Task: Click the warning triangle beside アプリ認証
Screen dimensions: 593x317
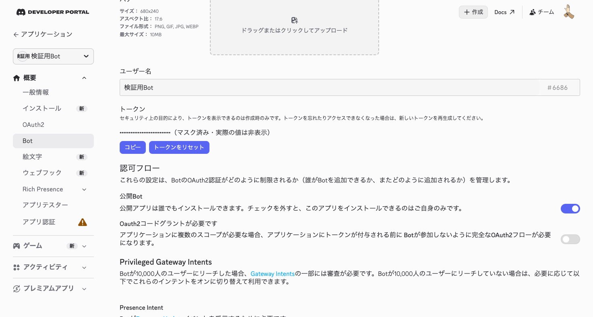Action: click(83, 222)
